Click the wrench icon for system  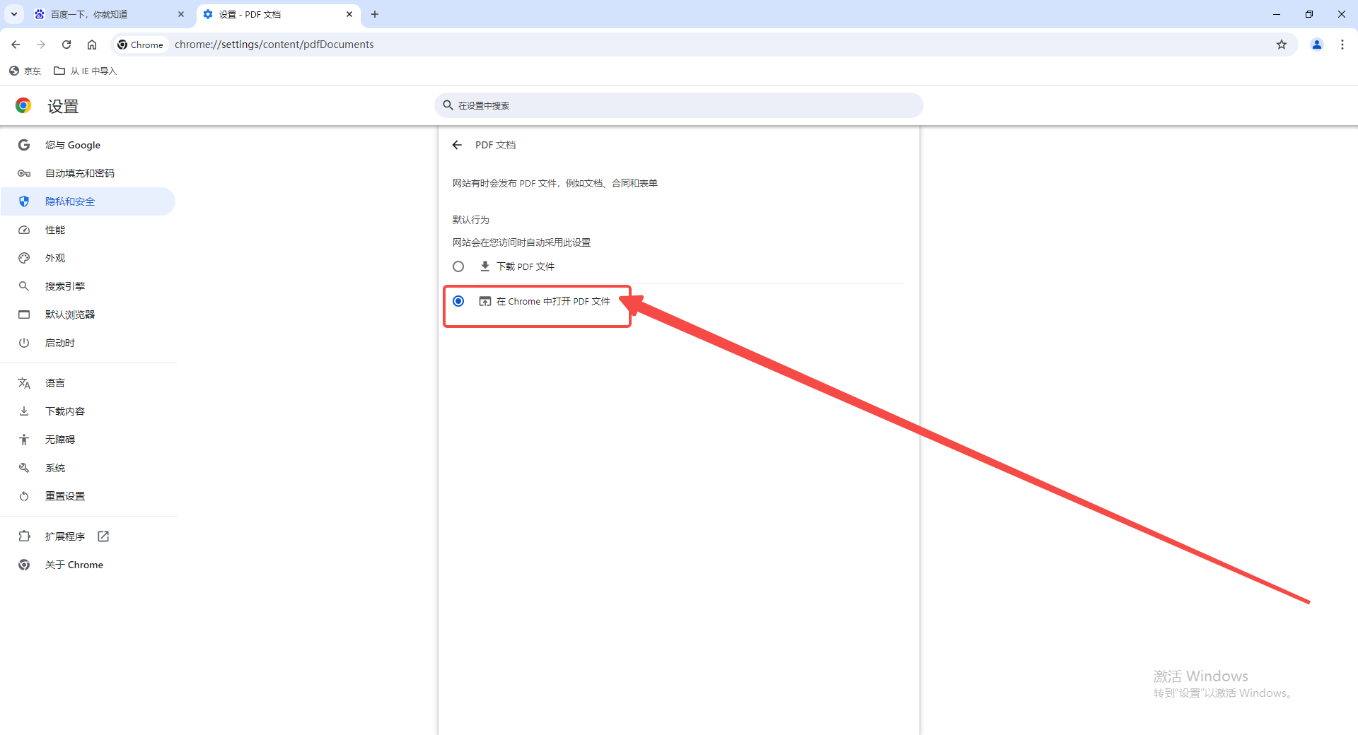(24, 468)
